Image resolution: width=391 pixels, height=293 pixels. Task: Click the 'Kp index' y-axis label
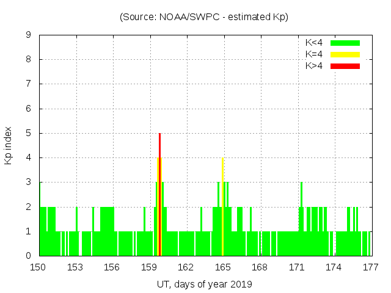coord(9,145)
